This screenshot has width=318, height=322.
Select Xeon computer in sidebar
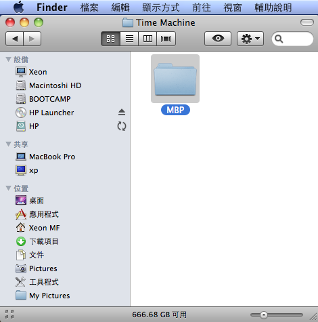[65, 72]
